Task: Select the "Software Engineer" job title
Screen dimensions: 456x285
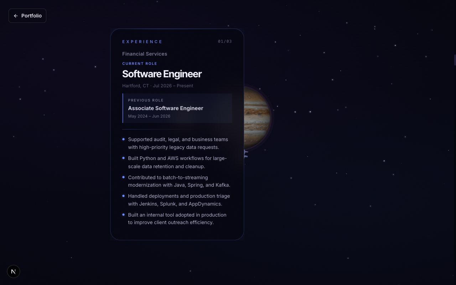Action: (162, 74)
